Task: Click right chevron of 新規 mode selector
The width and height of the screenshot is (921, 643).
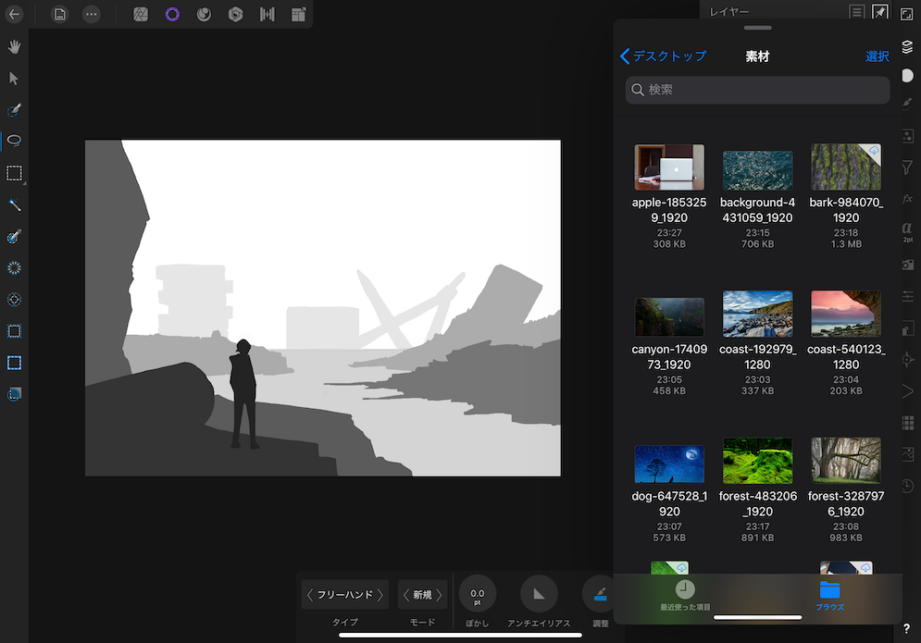Action: [x=439, y=595]
